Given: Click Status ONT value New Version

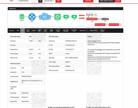Looking at the screenshot, I should point(25,101).
